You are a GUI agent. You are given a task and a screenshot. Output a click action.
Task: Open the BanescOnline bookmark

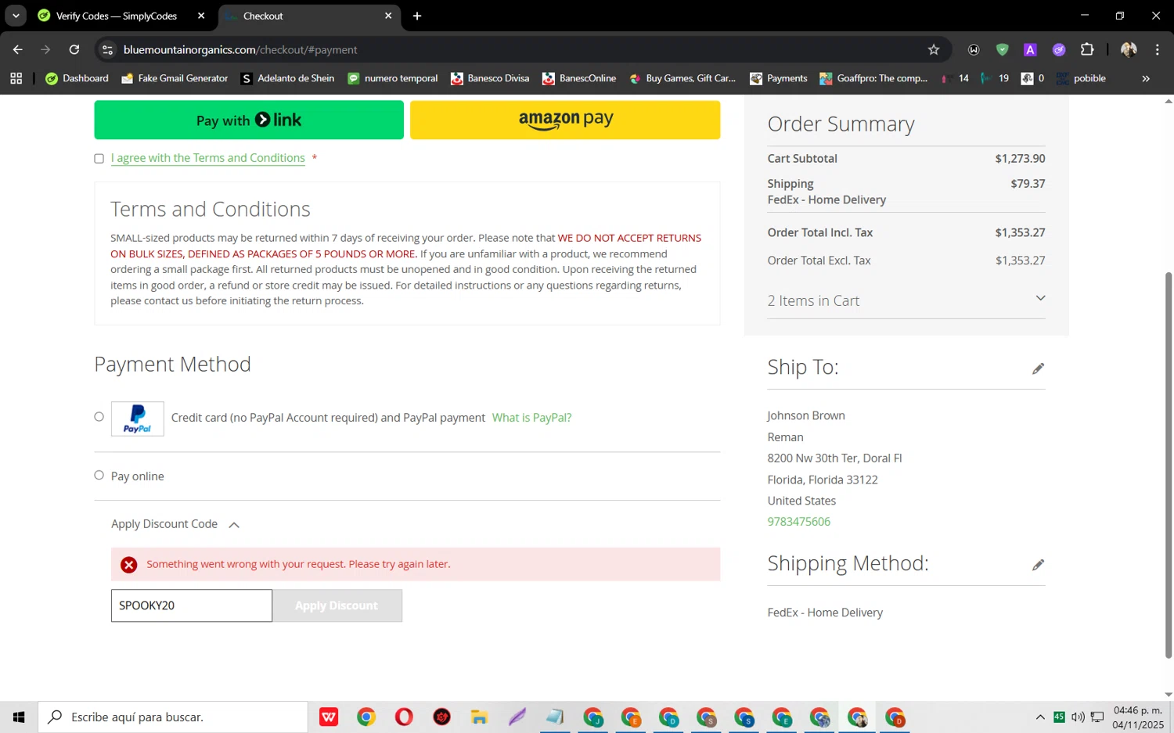coord(579,78)
